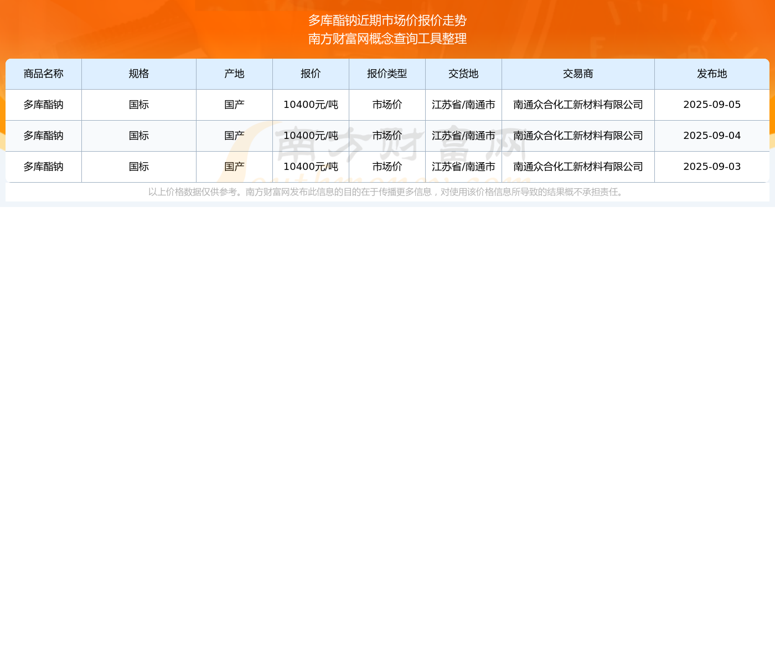This screenshot has width=775, height=667.
Task: Click 10400元/吨 in the 2025-09-05 row
Action: [x=311, y=105]
